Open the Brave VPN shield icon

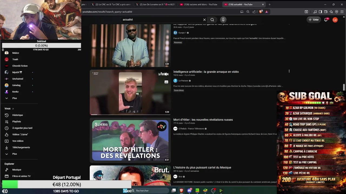[337, 12]
